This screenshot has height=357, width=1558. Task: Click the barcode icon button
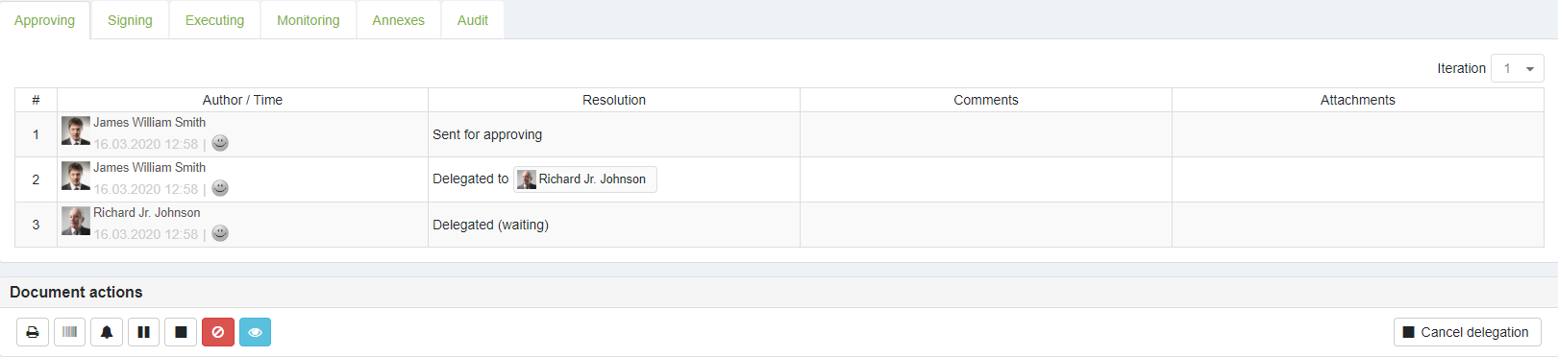coord(69,332)
